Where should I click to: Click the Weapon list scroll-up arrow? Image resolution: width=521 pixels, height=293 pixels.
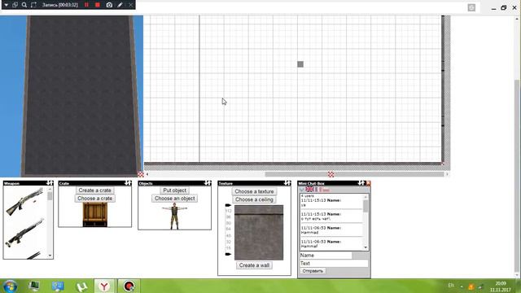(50, 190)
